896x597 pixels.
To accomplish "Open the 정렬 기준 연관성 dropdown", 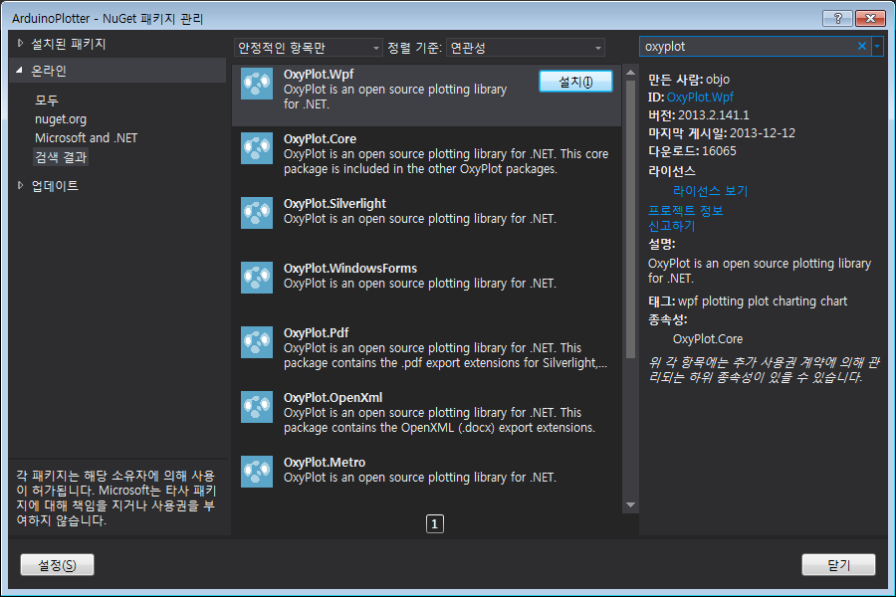I will [x=525, y=48].
